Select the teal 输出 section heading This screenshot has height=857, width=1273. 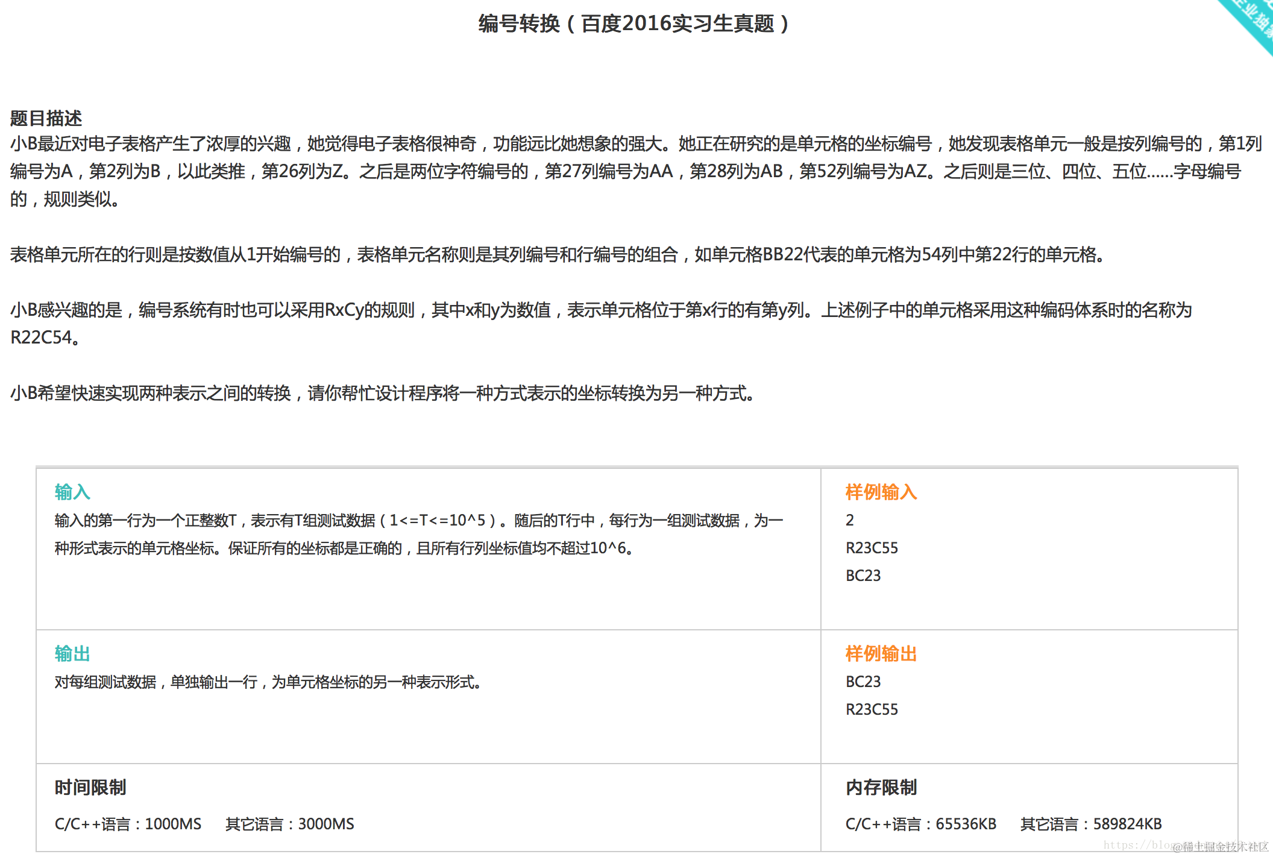[x=72, y=653]
